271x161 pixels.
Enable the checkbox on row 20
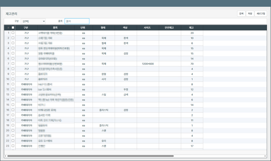pyautogui.click(x=13, y=130)
